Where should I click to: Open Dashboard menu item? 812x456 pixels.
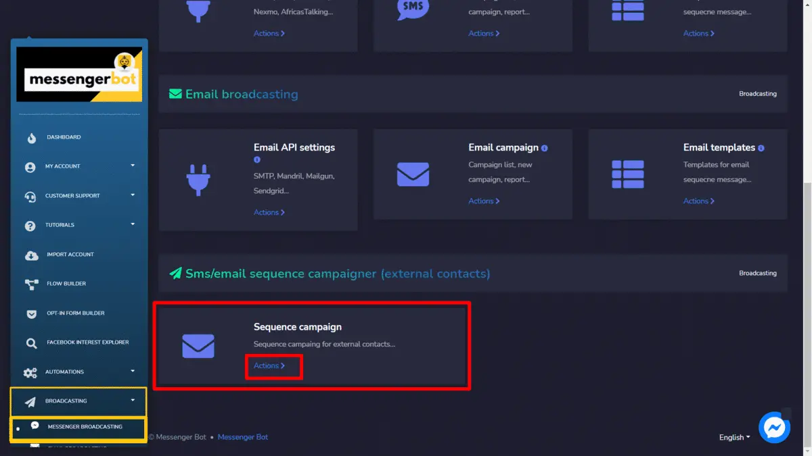(64, 137)
